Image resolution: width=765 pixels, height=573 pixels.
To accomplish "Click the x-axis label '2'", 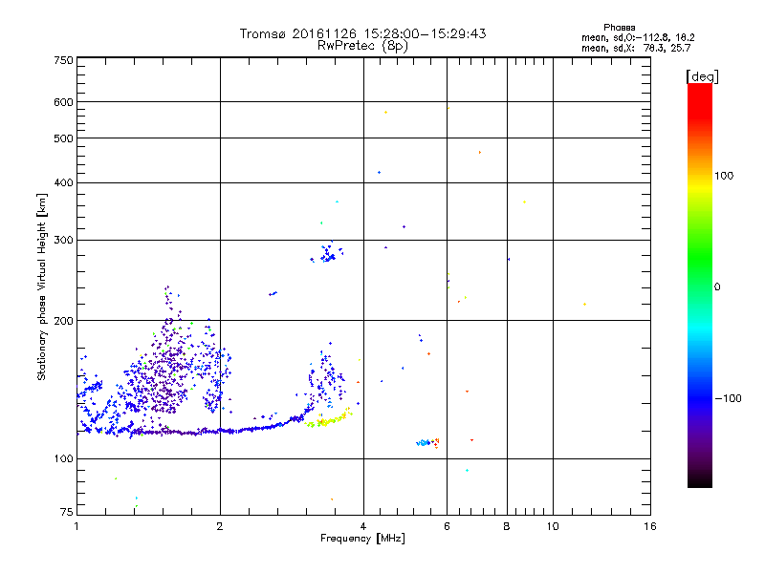I will coord(220,526).
